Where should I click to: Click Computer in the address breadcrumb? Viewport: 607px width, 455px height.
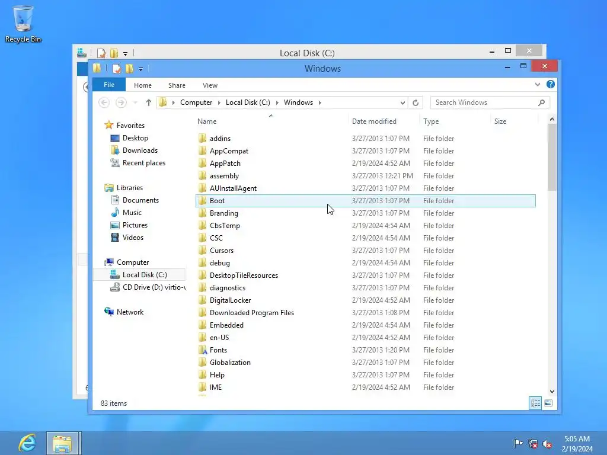click(196, 102)
